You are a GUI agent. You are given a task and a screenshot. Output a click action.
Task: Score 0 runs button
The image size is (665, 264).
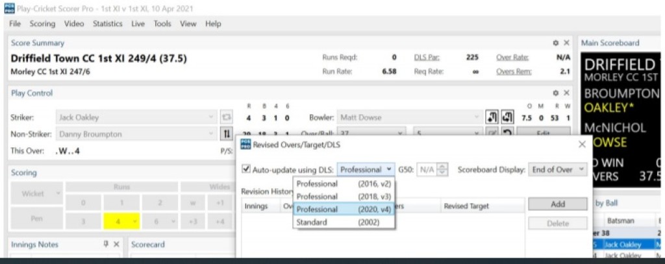click(84, 202)
